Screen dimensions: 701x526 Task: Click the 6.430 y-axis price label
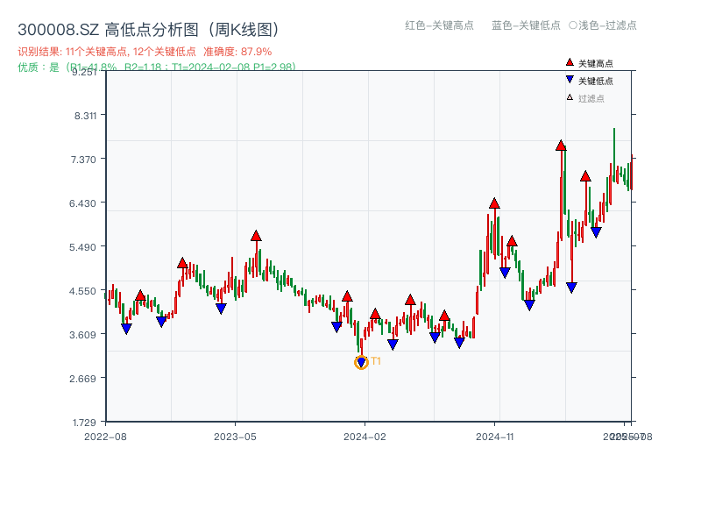(82, 203)
